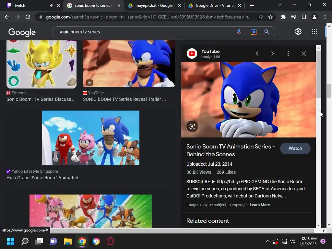The width and height of the screenshot is (332, 249).
Task: Click the large Sonic preview image
Action: (248, 100)
